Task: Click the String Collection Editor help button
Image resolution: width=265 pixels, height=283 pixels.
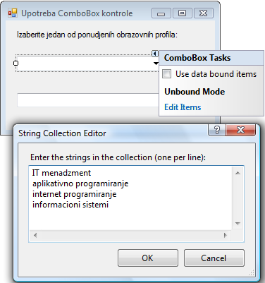Action: 217,130
